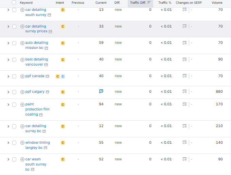Click the blue SERP feature icon for ppf calgary
Screen dimensions: 231x175
tap(101, 91)
